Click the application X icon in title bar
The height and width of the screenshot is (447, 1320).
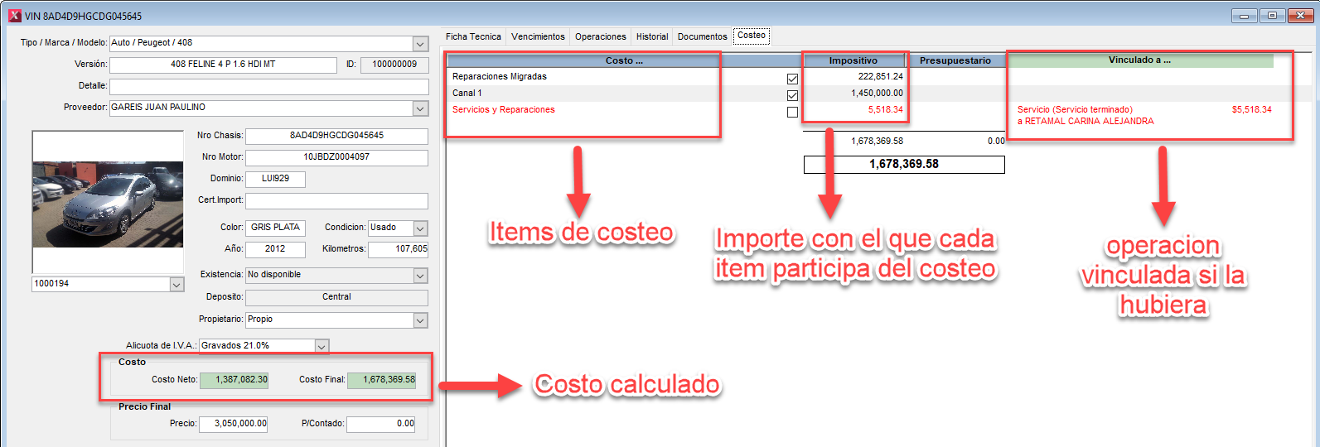[14, 16]
